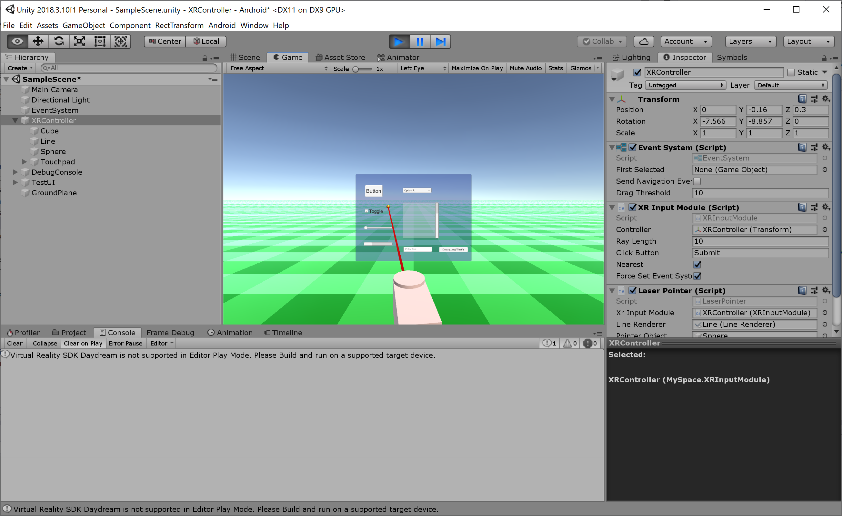Screen dimensions: 842x516
Task: Open the Transform component settings gear
Action: point(826,99)
